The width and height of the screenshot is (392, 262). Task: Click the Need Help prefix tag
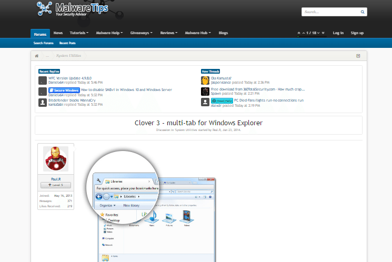coord(222,101)
